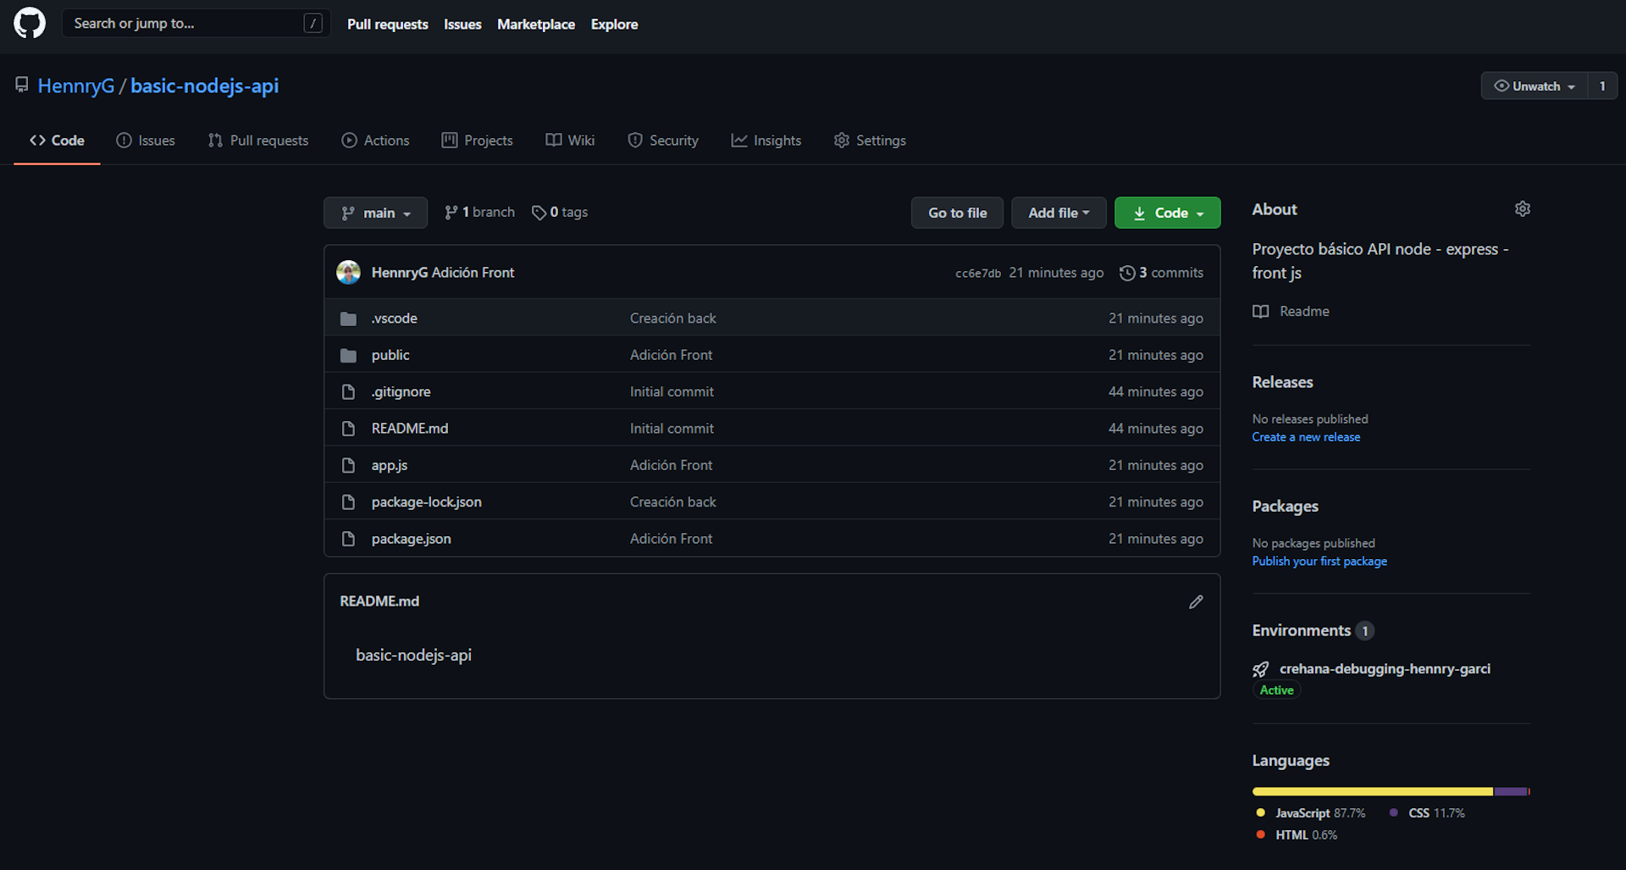
Task: Open the package.json file
Action: pyautogui.click(x=411, y=539)
